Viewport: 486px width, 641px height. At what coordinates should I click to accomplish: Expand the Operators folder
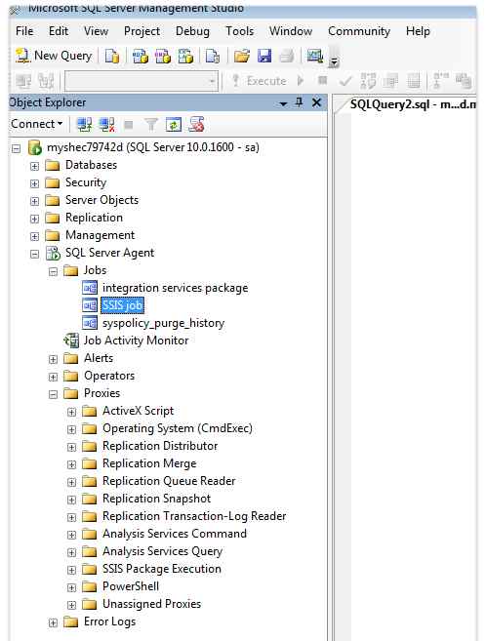pyautogui.click(x=53, y=377)
